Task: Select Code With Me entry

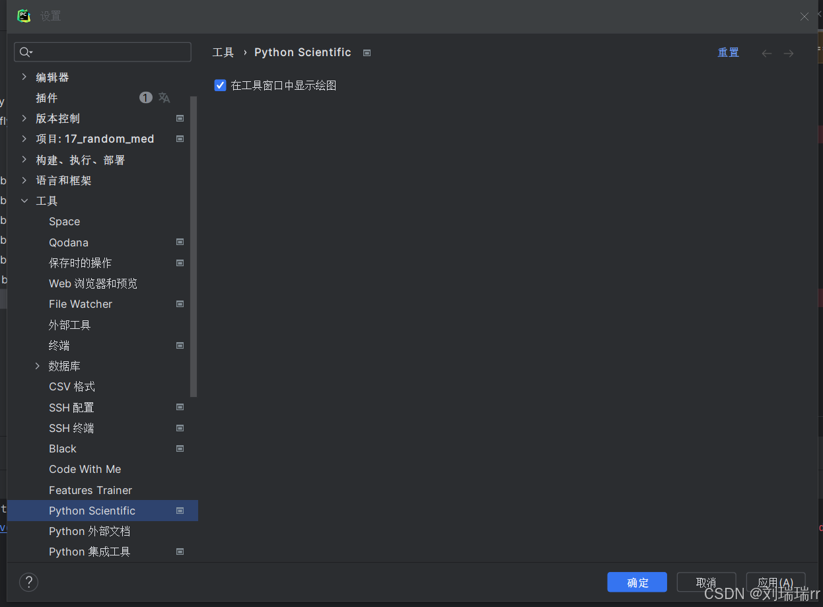Action: point(85,469)
